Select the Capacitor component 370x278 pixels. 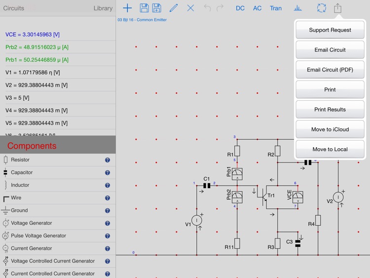(58, 172)
